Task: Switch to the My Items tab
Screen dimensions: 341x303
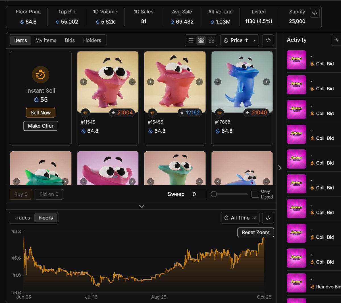Action: click(x=46, y=40)
